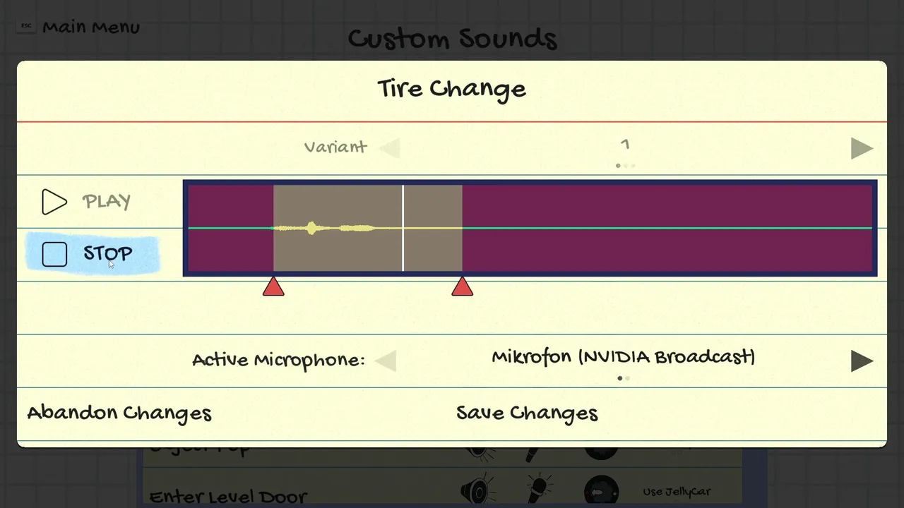Return to Main Menu
The width and height of the screenshot is (904, 508).
click(90, 28)
